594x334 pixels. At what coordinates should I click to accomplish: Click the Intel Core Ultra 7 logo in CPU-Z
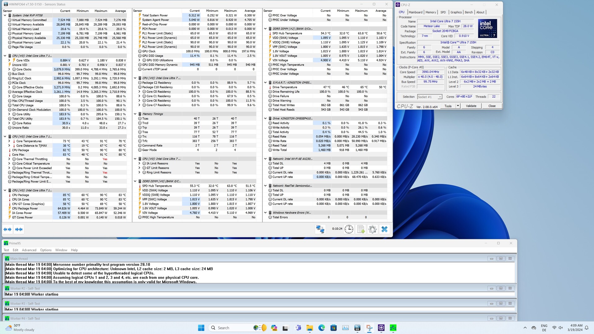(487, 28)
